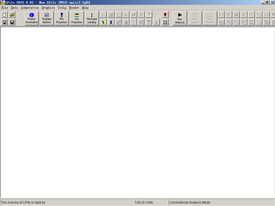Open Pile Properties
The image size is (275, 206).
[x=62, y=19]
